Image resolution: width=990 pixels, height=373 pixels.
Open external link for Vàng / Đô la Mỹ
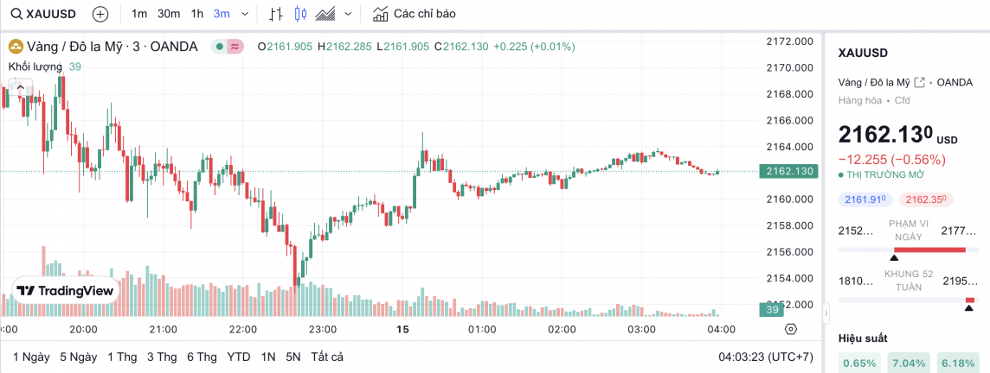[x=920, y=82]
